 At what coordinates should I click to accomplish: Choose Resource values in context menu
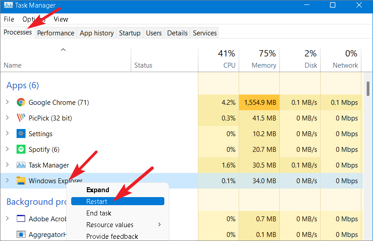tap(118, 224)
